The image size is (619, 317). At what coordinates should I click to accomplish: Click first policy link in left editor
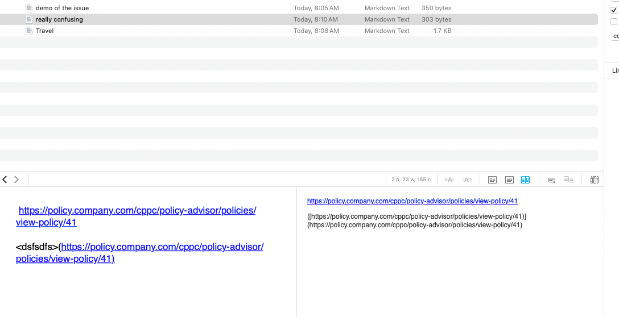(137, 211)
